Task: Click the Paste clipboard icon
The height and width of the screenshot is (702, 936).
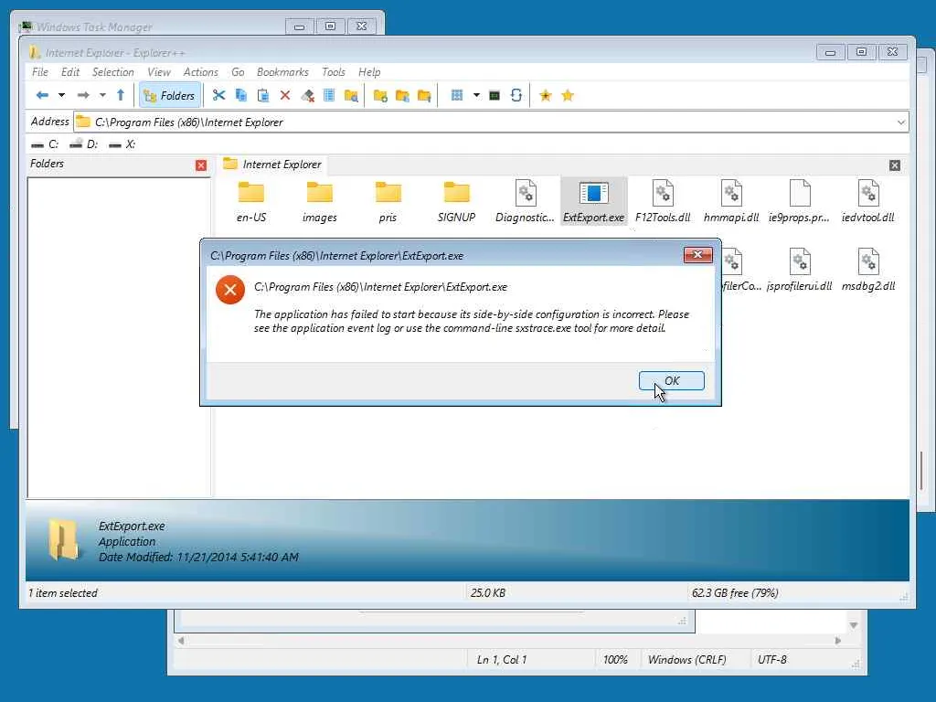Action: (262, 95)
